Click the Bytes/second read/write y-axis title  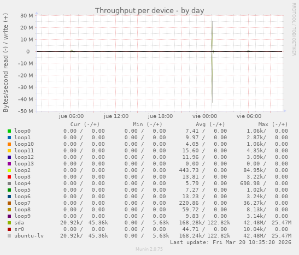(5, 63)
